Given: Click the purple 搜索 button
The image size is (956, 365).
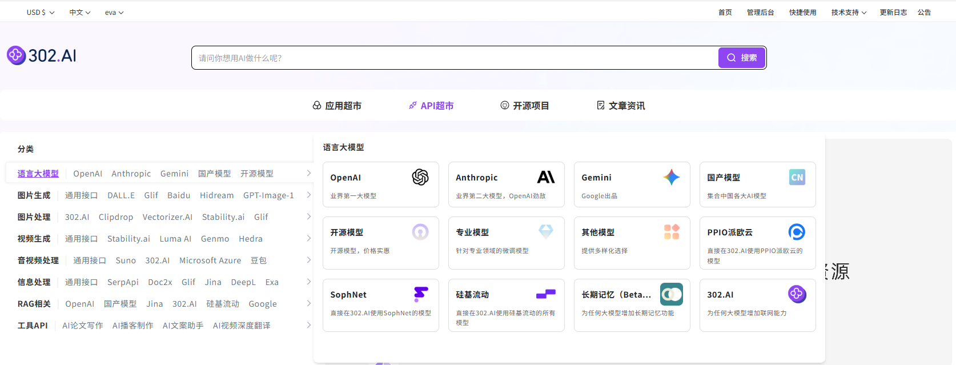Looking at the screenshot, I should coord(742,58).
